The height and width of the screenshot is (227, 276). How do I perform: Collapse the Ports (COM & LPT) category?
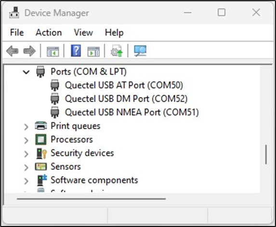pyautogui.click(x=26, y=72)
